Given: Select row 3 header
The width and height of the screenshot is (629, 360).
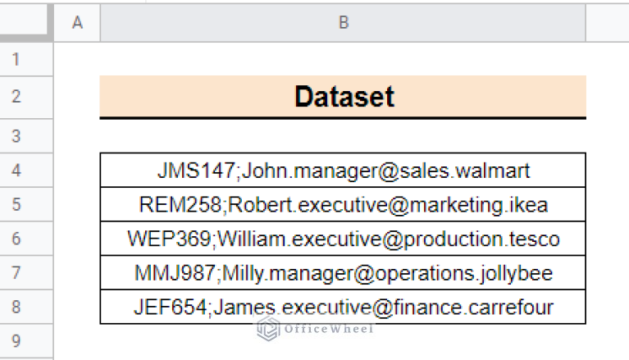Looking at the screenshot, I should (26, 135).
